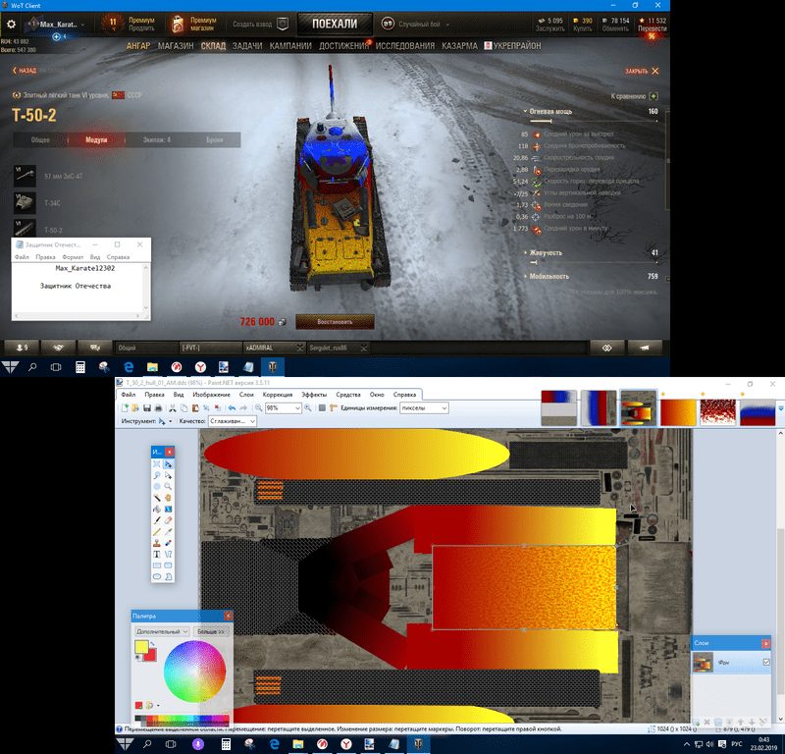The width and height of the screenshot is (785, 754).
Task: Open the Эффекты menu in Paint.NET
Action: pyautogui.click(x=314, y=395)
